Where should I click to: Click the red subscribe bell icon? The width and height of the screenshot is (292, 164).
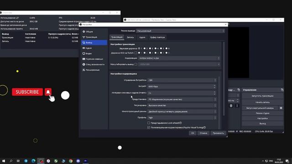(x=48, y=92)
